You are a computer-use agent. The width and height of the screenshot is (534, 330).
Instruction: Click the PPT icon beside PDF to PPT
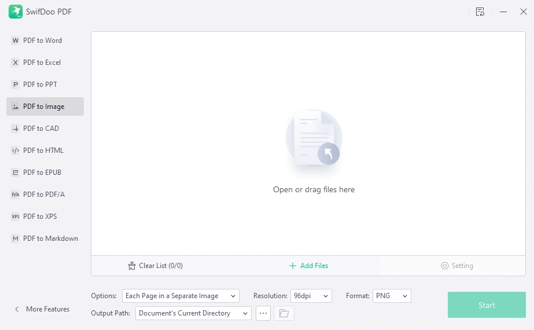point(15,85)
